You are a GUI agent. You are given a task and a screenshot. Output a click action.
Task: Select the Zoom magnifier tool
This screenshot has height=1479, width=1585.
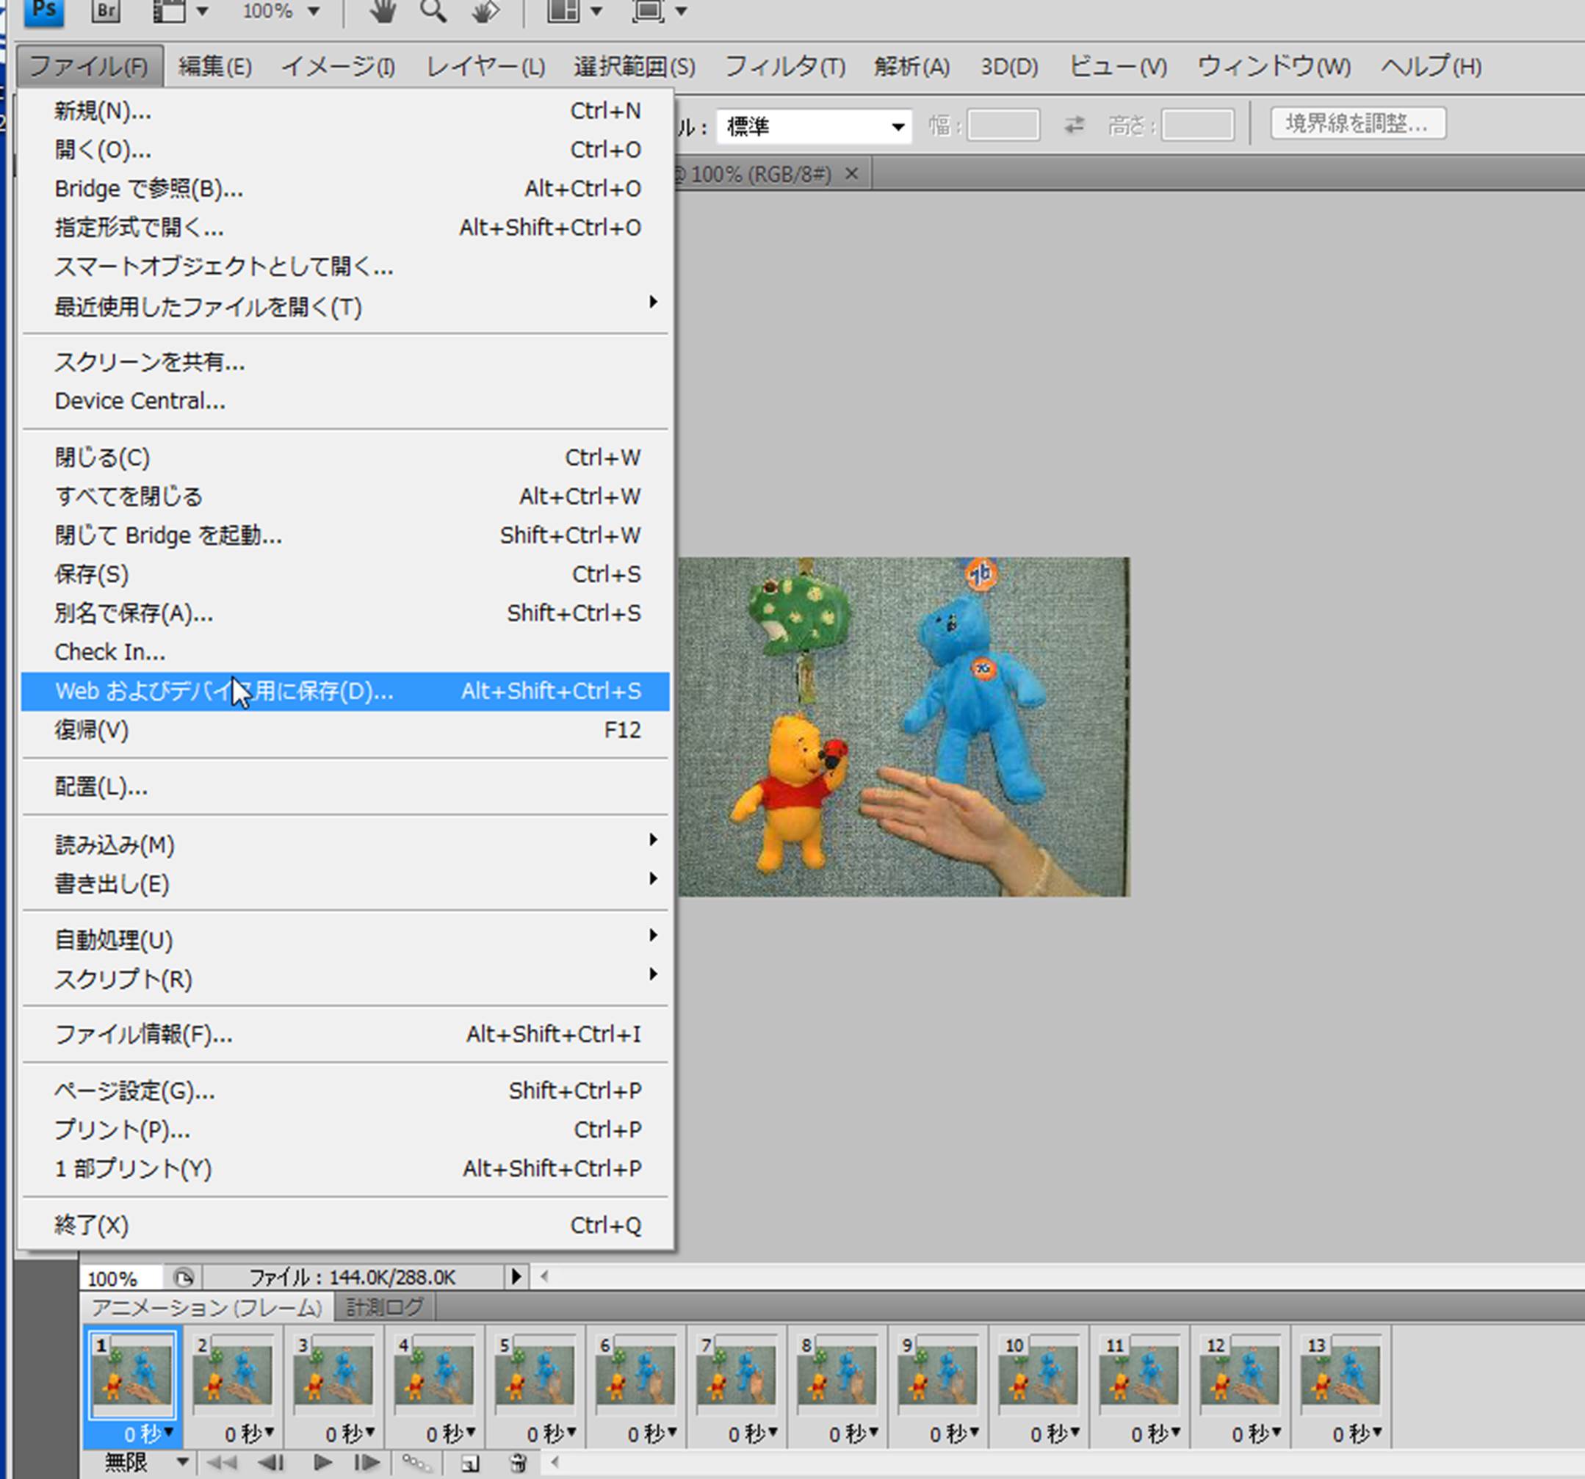(x=433, y=11)
